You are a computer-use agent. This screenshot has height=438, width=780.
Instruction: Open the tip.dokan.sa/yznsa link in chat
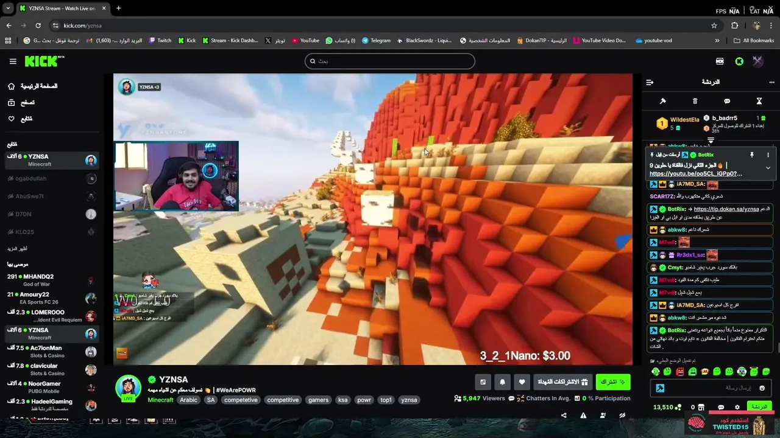pyautogui.click(x=726, y=209)
